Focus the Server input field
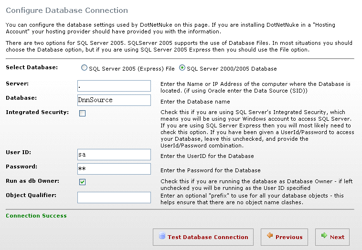The height and width of the screenshot is (250, 362). pyautogui.click(x=114, y=86)
